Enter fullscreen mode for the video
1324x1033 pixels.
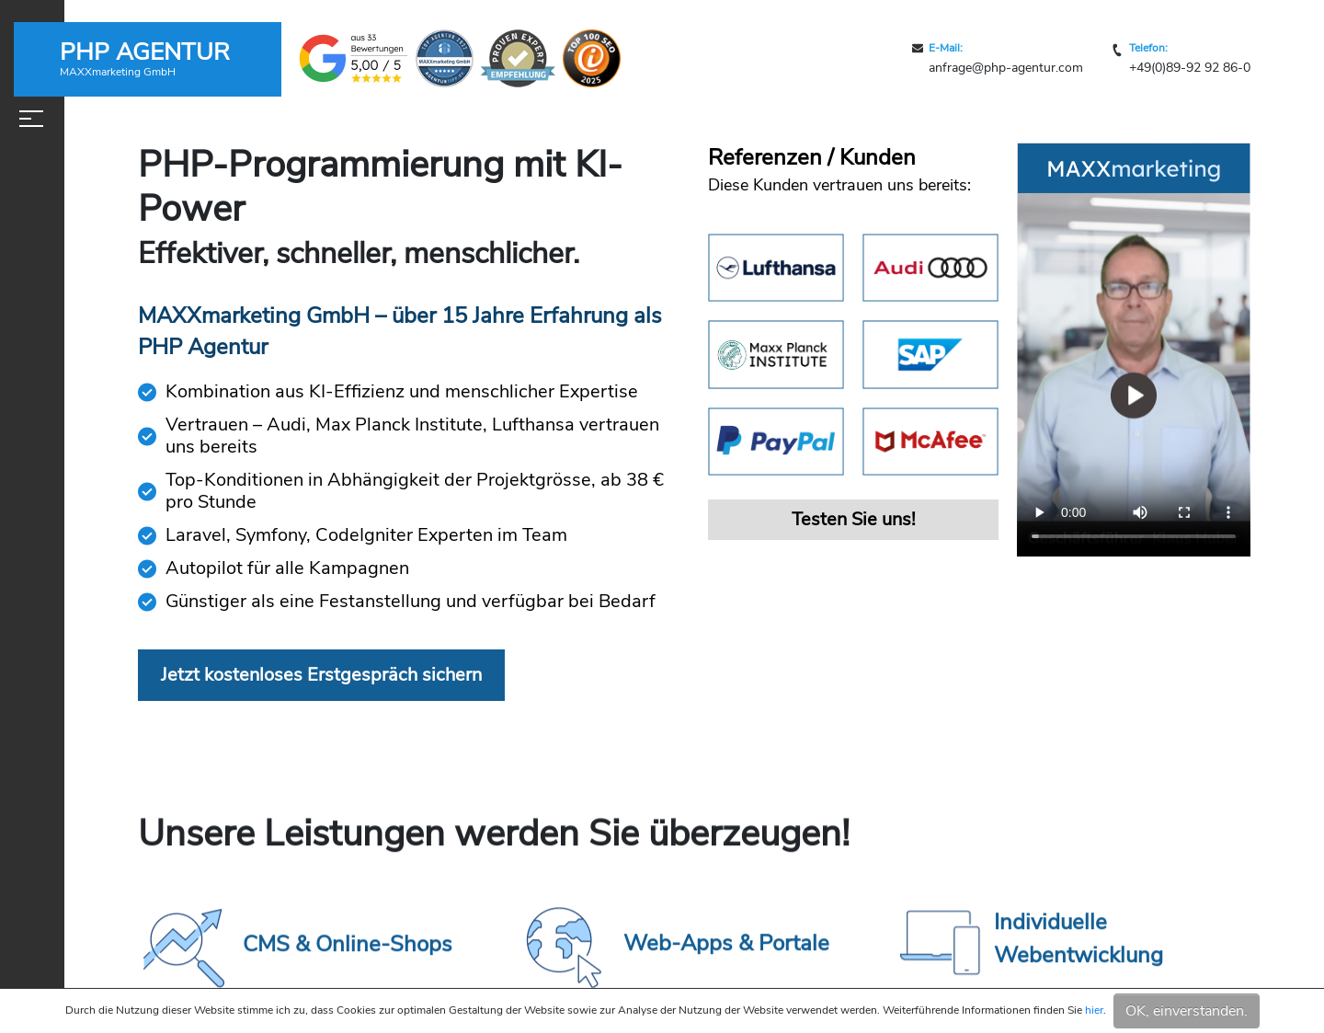pos(1184,512)
